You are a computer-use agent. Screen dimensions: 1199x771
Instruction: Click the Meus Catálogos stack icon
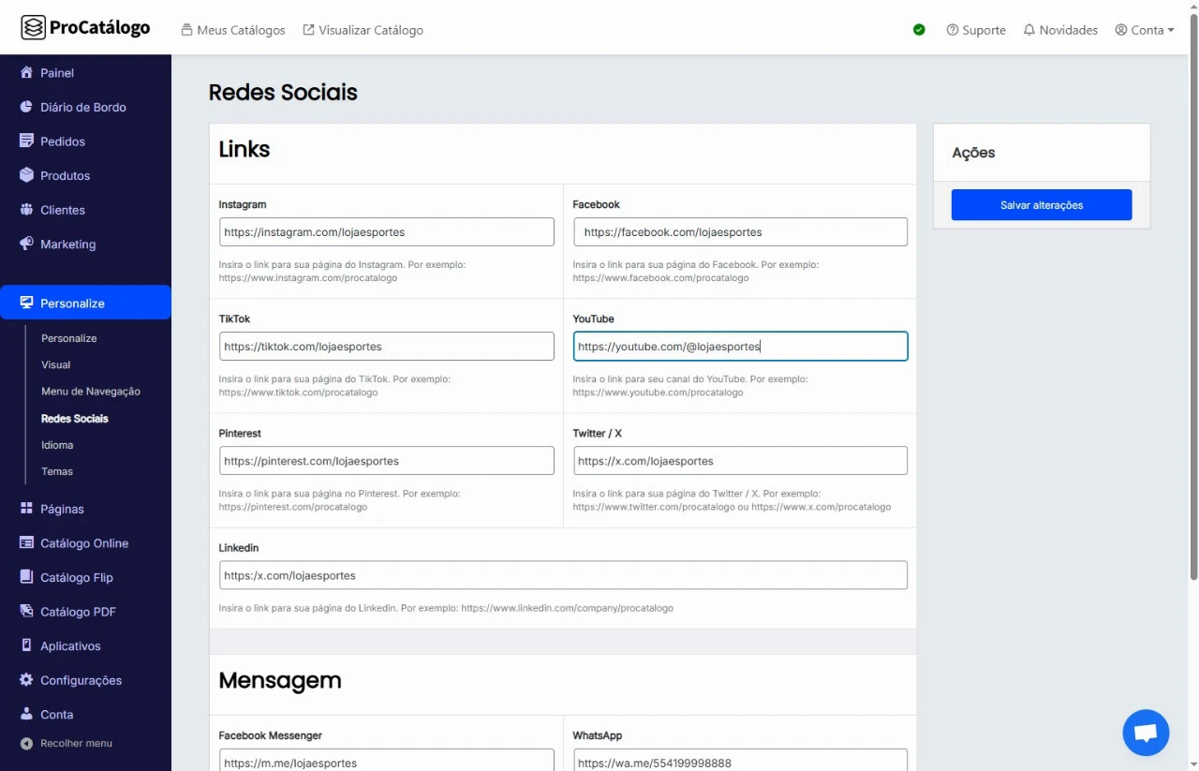coord(186,30)
